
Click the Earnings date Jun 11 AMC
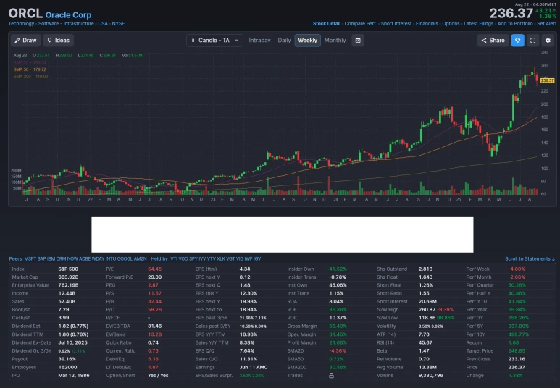[x=254, y=367]
